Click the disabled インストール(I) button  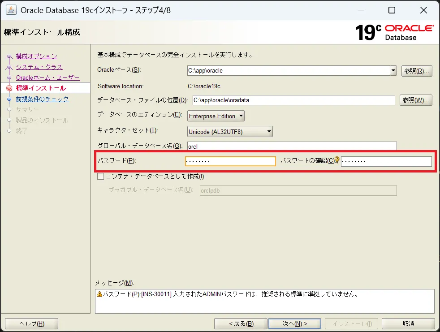click(x=352, y=323)
